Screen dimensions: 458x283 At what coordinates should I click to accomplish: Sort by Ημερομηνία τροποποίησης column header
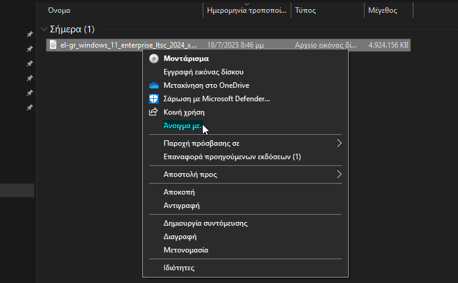click(247, 10)
